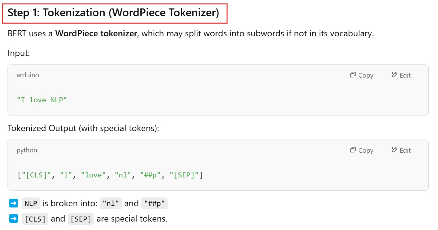Viewport: 438px width, 230px height.
Task: Click the Edit pencil icon in the arduino block
Action: (394, 75)
